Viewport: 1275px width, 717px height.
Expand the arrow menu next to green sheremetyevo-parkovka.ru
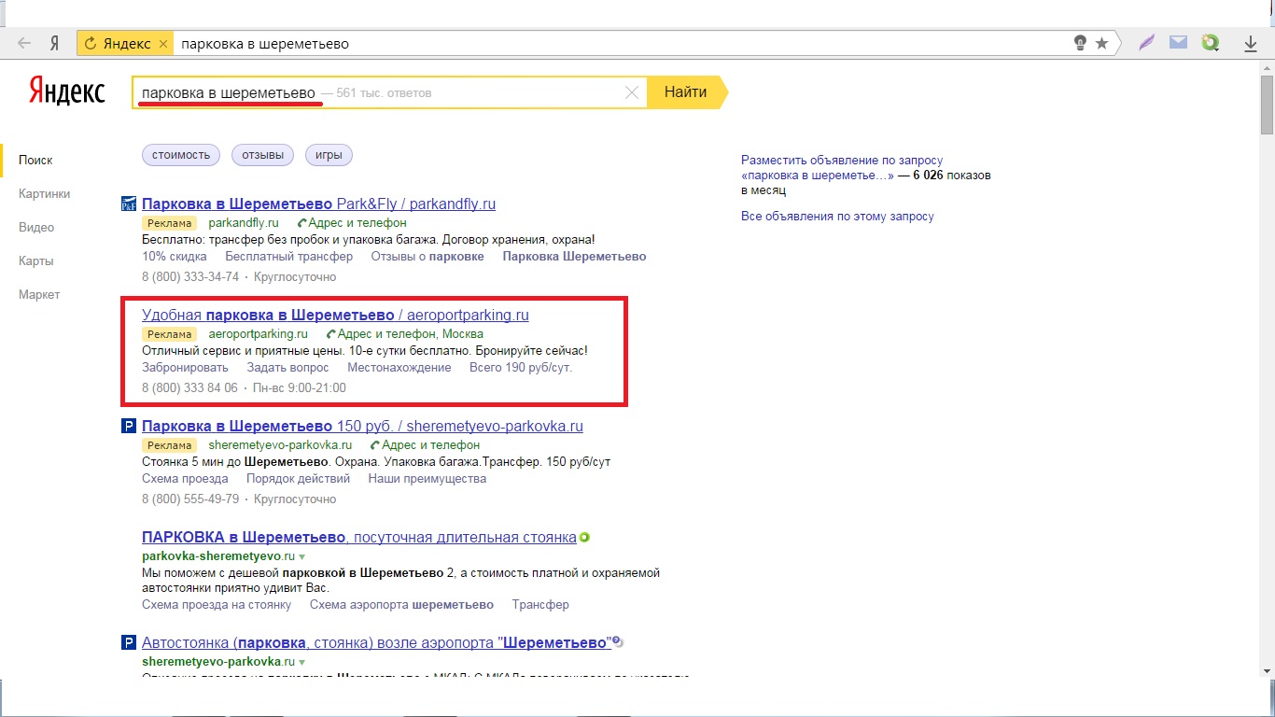301,662
